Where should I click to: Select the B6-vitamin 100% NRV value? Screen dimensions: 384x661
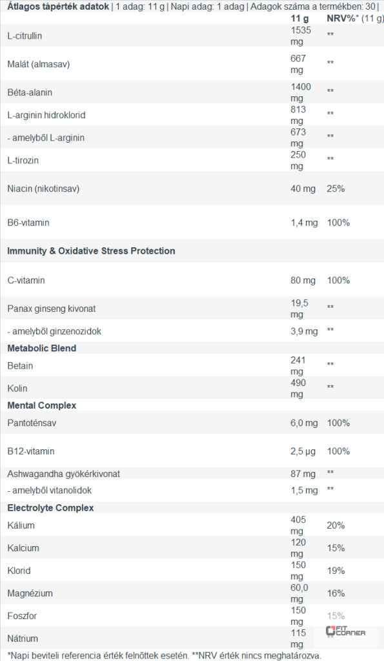(338, 223)
